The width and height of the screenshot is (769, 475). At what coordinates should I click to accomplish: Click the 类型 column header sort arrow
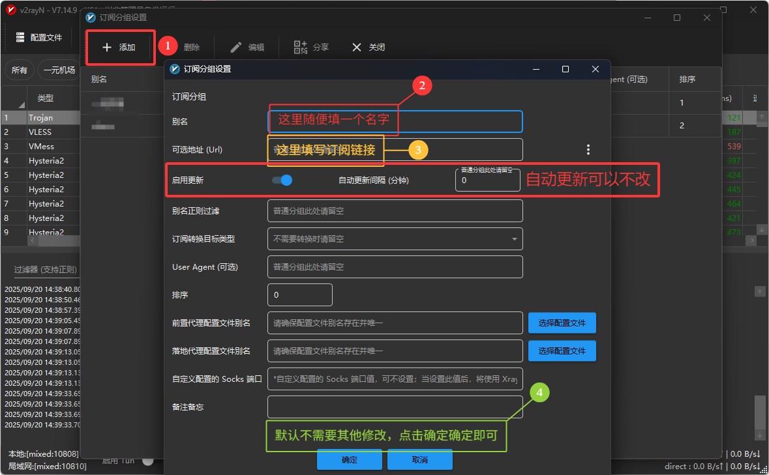coord(21,105)
